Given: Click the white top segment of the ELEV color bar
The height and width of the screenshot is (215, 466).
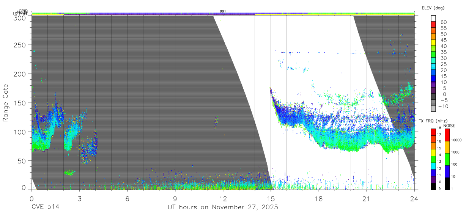Looking at the screenshot, I should click(433, 18).
